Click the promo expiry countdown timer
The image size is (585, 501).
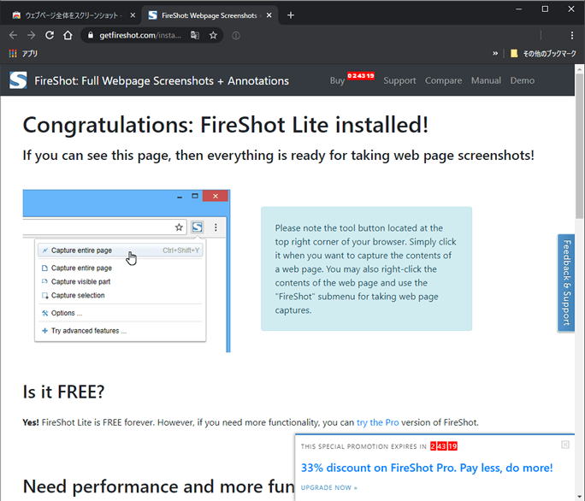click(x=444, y=446)
